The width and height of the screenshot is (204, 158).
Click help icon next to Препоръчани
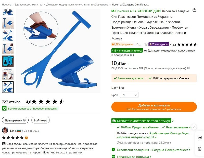click(24, 120)
